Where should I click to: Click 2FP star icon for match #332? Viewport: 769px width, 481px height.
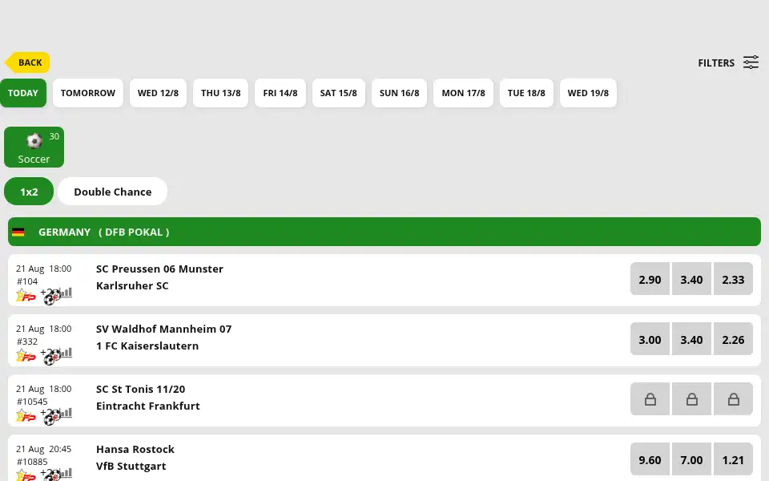26,355
